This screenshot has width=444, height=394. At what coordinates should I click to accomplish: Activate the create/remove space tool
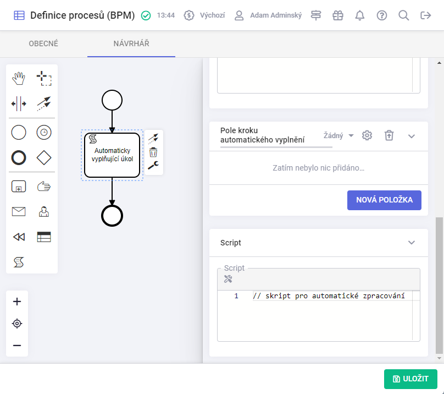click(19, 104)
